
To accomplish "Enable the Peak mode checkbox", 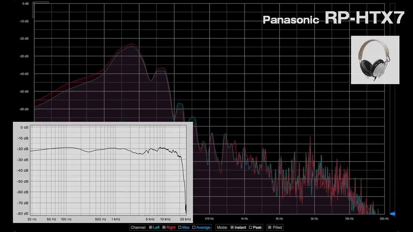I will (x=250, y=227).
